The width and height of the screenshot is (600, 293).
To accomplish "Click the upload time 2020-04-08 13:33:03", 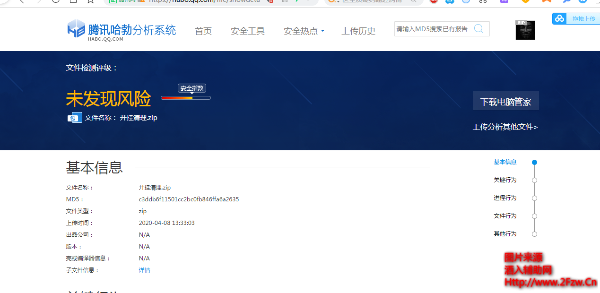I will [166, 223].
